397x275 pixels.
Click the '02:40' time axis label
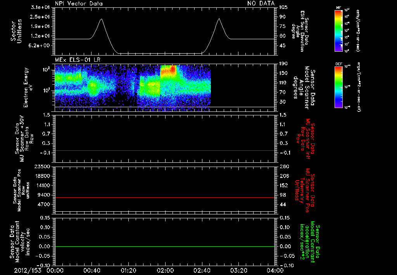tap(202, 270)
